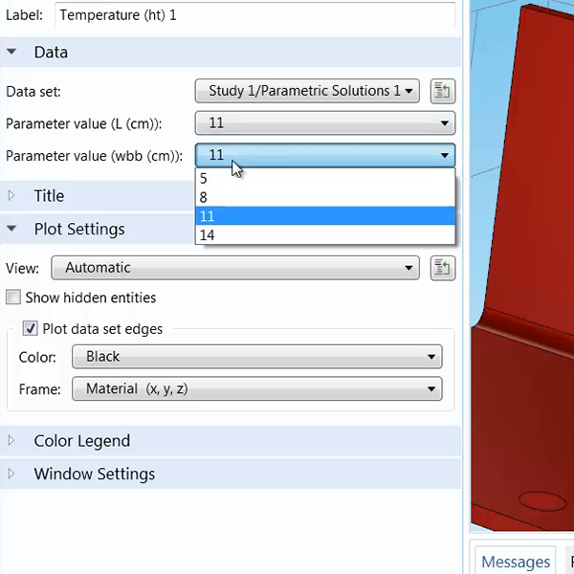The width and height of the screenshot is (574, 574).
Task: Open the Frame Material dropdown
Action: tap(257, 389)
